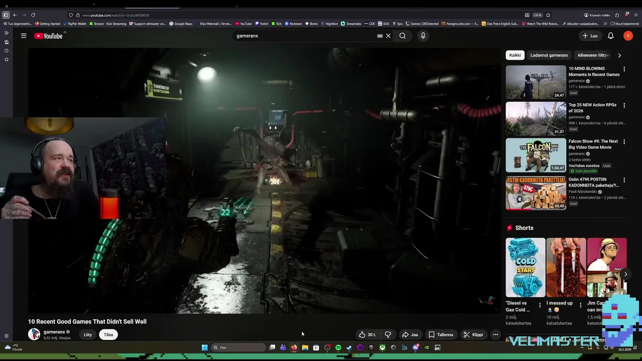Open gameranx channel avatar
Viewport: 642px width, 361px height.
(34, 334)
